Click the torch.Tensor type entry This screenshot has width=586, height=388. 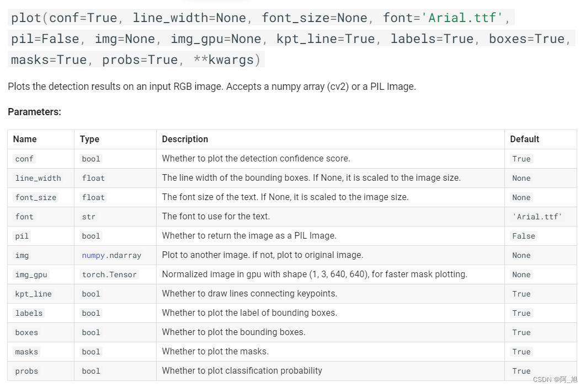109,274
